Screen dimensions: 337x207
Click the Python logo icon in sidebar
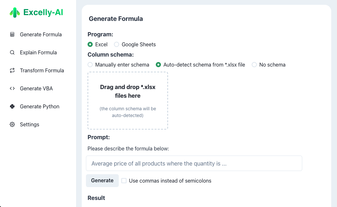pos(12,106)
